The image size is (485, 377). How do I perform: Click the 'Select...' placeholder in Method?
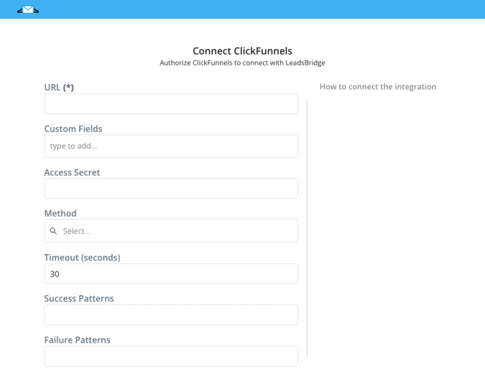click(77, 231)
